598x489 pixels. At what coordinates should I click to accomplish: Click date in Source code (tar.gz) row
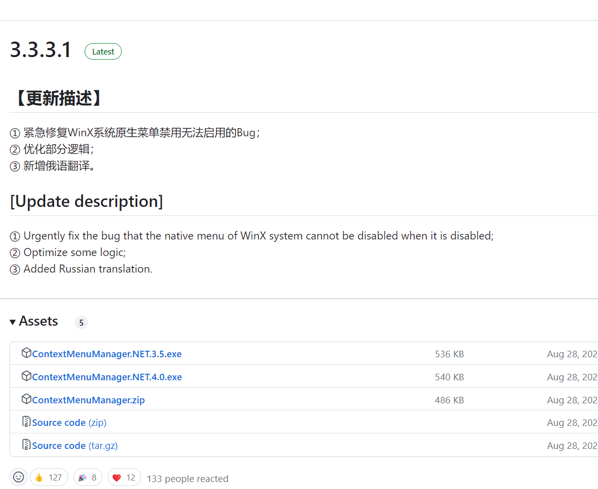pyautogui.click(x=572, y=445)
